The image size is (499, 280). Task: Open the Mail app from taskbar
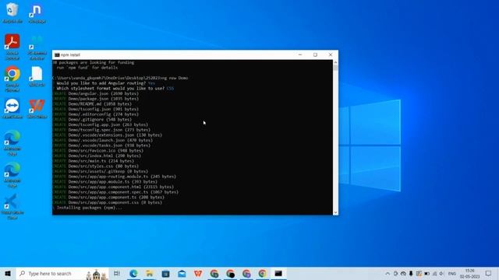pyautogui.click(x=182, y=273)
